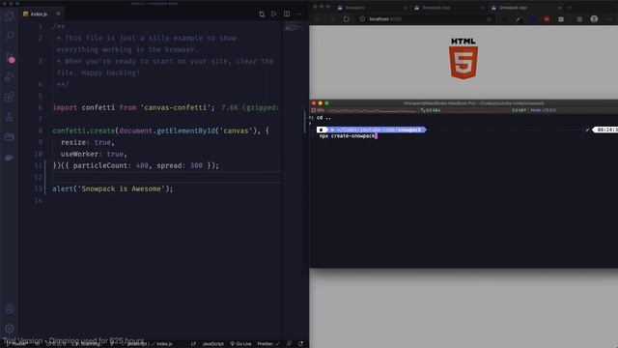Reload the localhost page in the browser
618x348 pixels.
coord(346,19)
